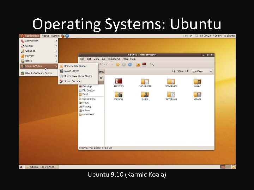Viewport: 254px width, 190px height.
Task: Open Go menu in File Browser
Action: (103, 59)
